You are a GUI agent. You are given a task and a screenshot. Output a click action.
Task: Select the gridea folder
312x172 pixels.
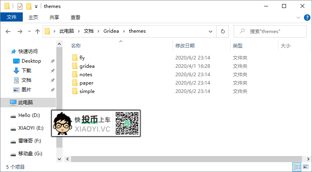(x=87, y=66)
